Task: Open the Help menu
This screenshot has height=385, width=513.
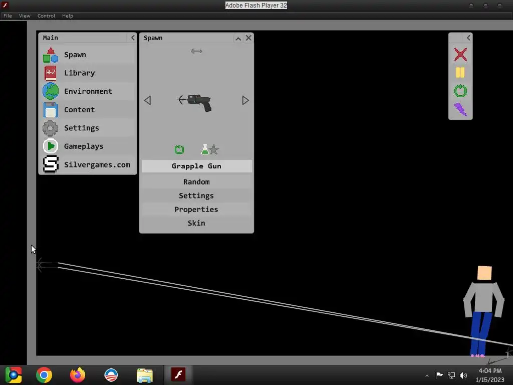Action: 68,16
